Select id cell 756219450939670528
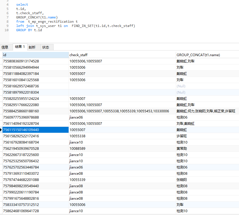Image resolution: width=239 pixels, height=215 pixels. pyautogui.click(x=35, y=149)
